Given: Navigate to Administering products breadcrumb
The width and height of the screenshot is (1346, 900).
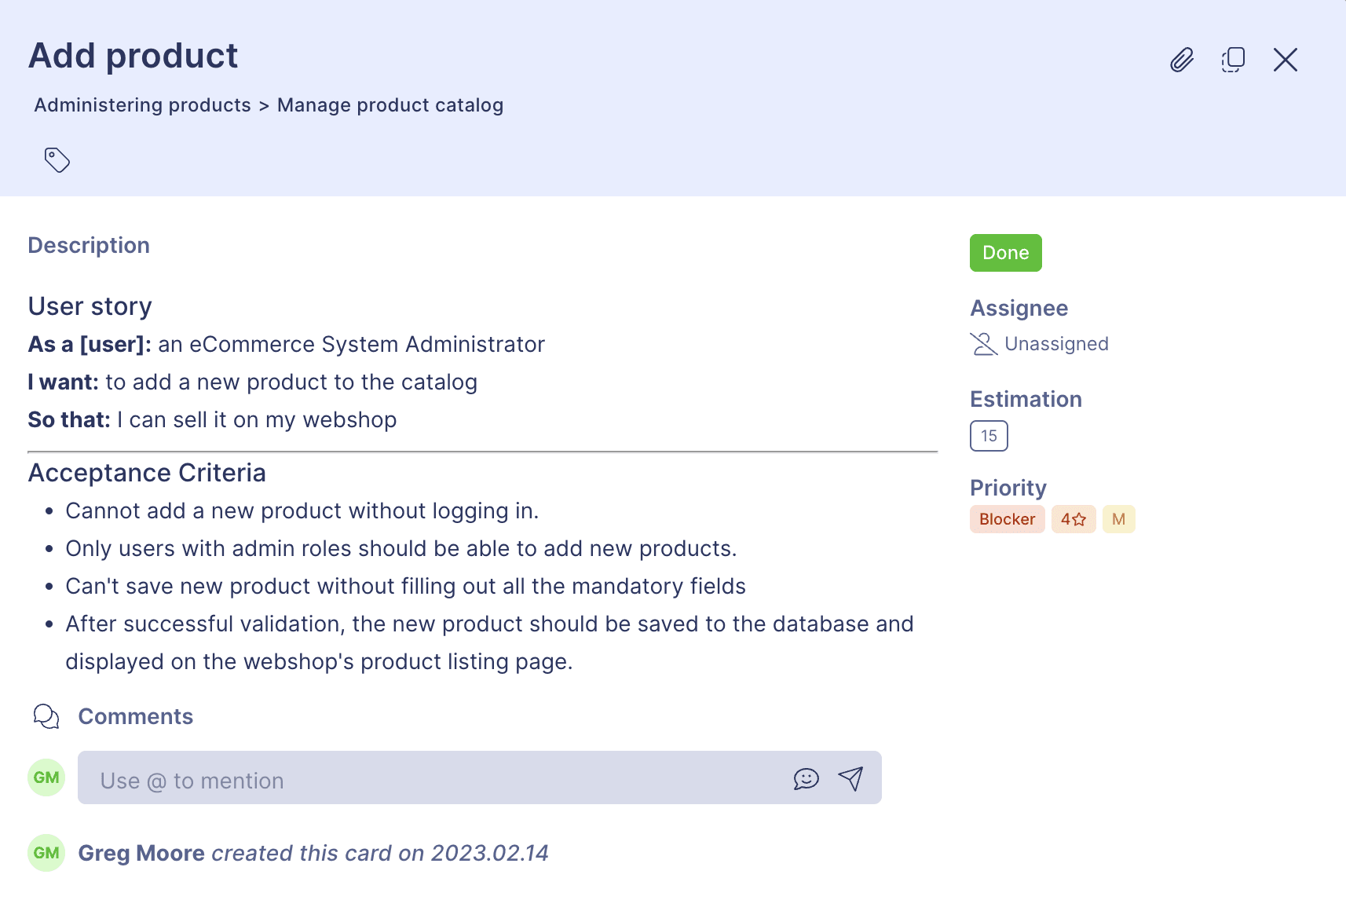Looking at the screenshot, I should (x=142, y=104).
